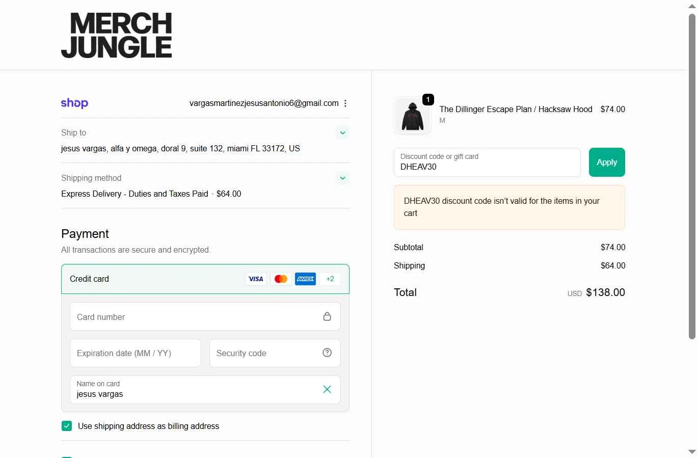
Task: Expand the Shipping method section
Action: 342,178
